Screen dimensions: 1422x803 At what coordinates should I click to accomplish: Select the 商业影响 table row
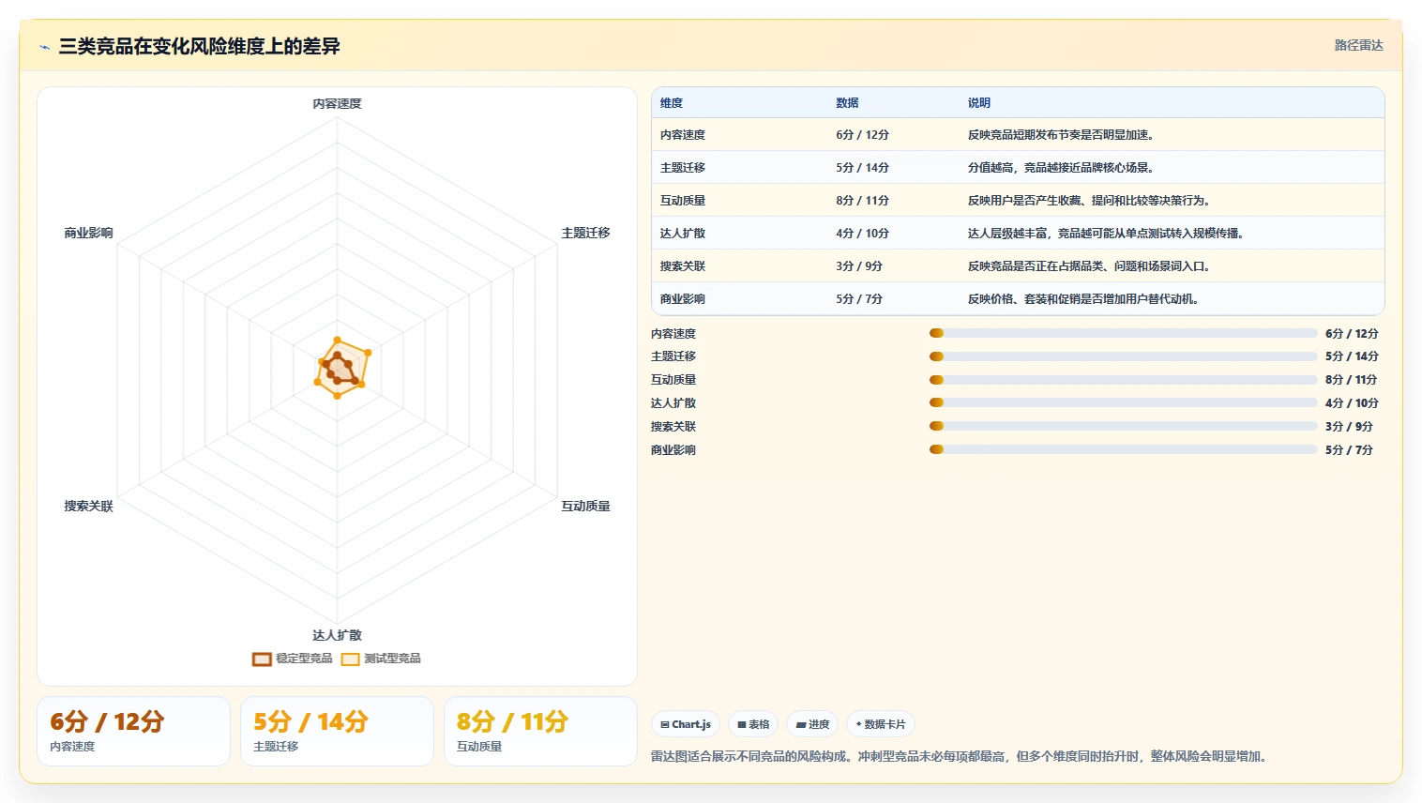pyautogui.click(x=1018, y=298)
